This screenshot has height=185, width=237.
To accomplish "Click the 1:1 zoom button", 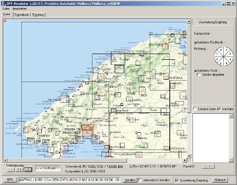I will coord(19,170).
